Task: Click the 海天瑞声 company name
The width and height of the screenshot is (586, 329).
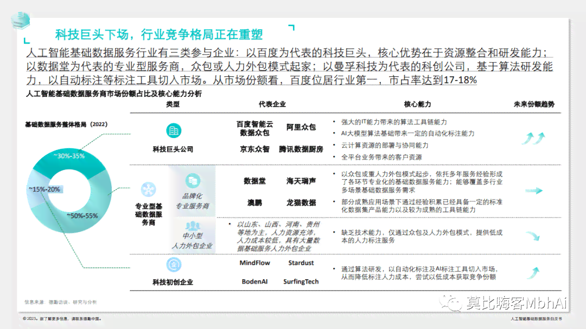Action: tap(301, 181)
